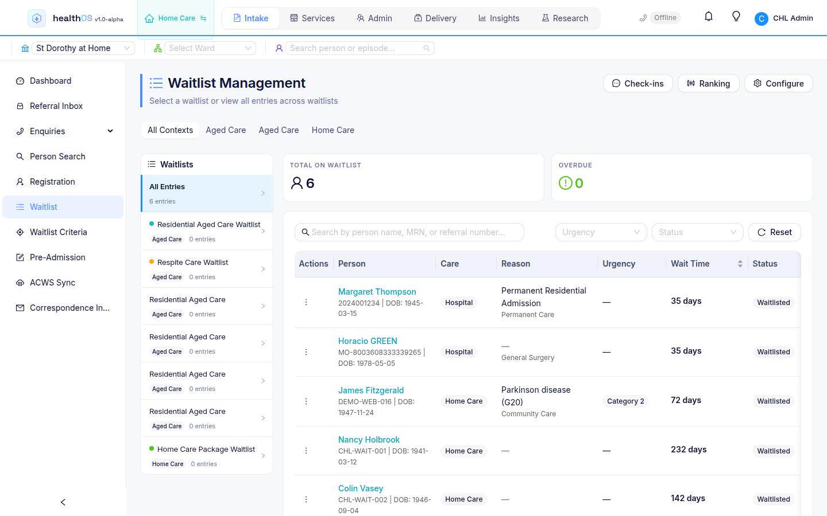Image resolution: width=827 pixels, height=516 pixels.
Task: Open actions menu for Colin Vasey
Action: (x=306, y=499)
